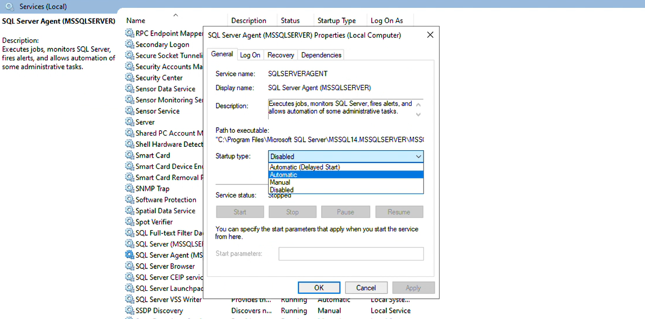Click the gear icon beside Sensor Data Service

pyautogui.click(x=129, y=89)
